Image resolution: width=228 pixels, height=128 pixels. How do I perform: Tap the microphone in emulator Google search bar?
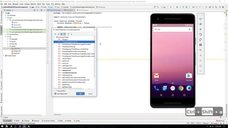point(189,30)
